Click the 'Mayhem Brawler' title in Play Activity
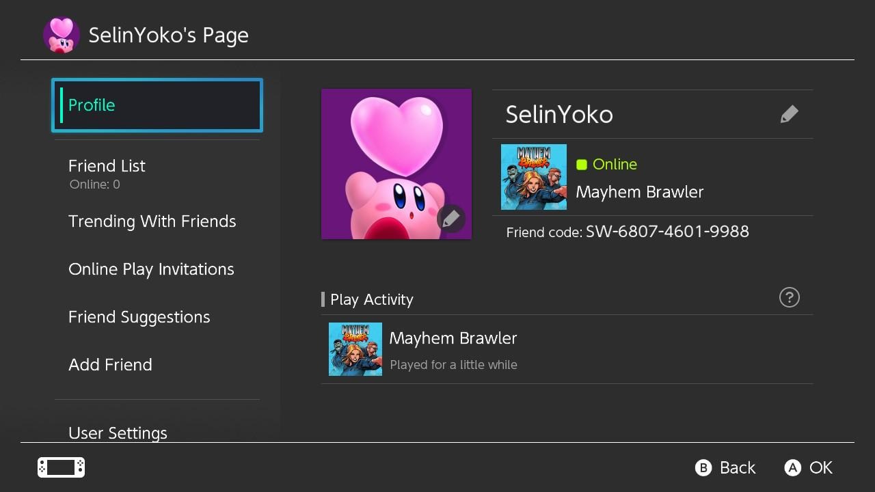The image size is (875, 492). pos(453,338)
